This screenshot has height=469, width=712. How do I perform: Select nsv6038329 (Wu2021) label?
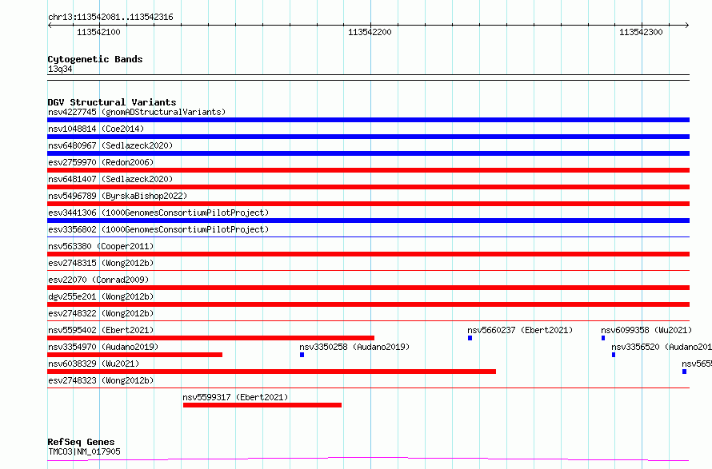coord(94,364)
